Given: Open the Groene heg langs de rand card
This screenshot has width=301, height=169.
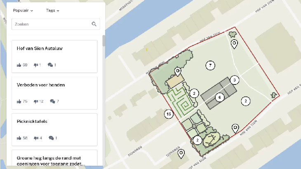Looking at the screenshot, I should 54,158.
